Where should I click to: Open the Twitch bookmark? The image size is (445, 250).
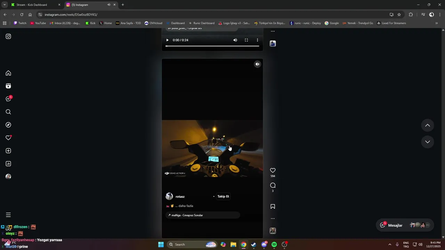pos(20,23)
